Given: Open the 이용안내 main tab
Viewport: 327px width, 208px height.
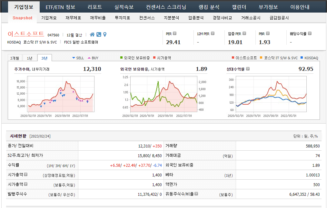Looking at the screenshot, I should tap(300, 7).
